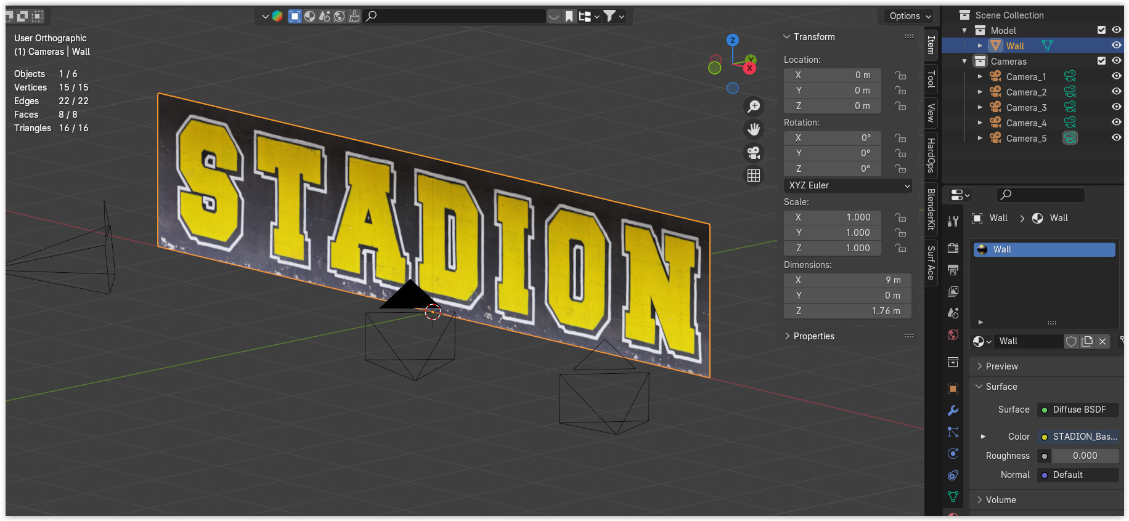Filter outliner by material data icon

pos(310,16)
